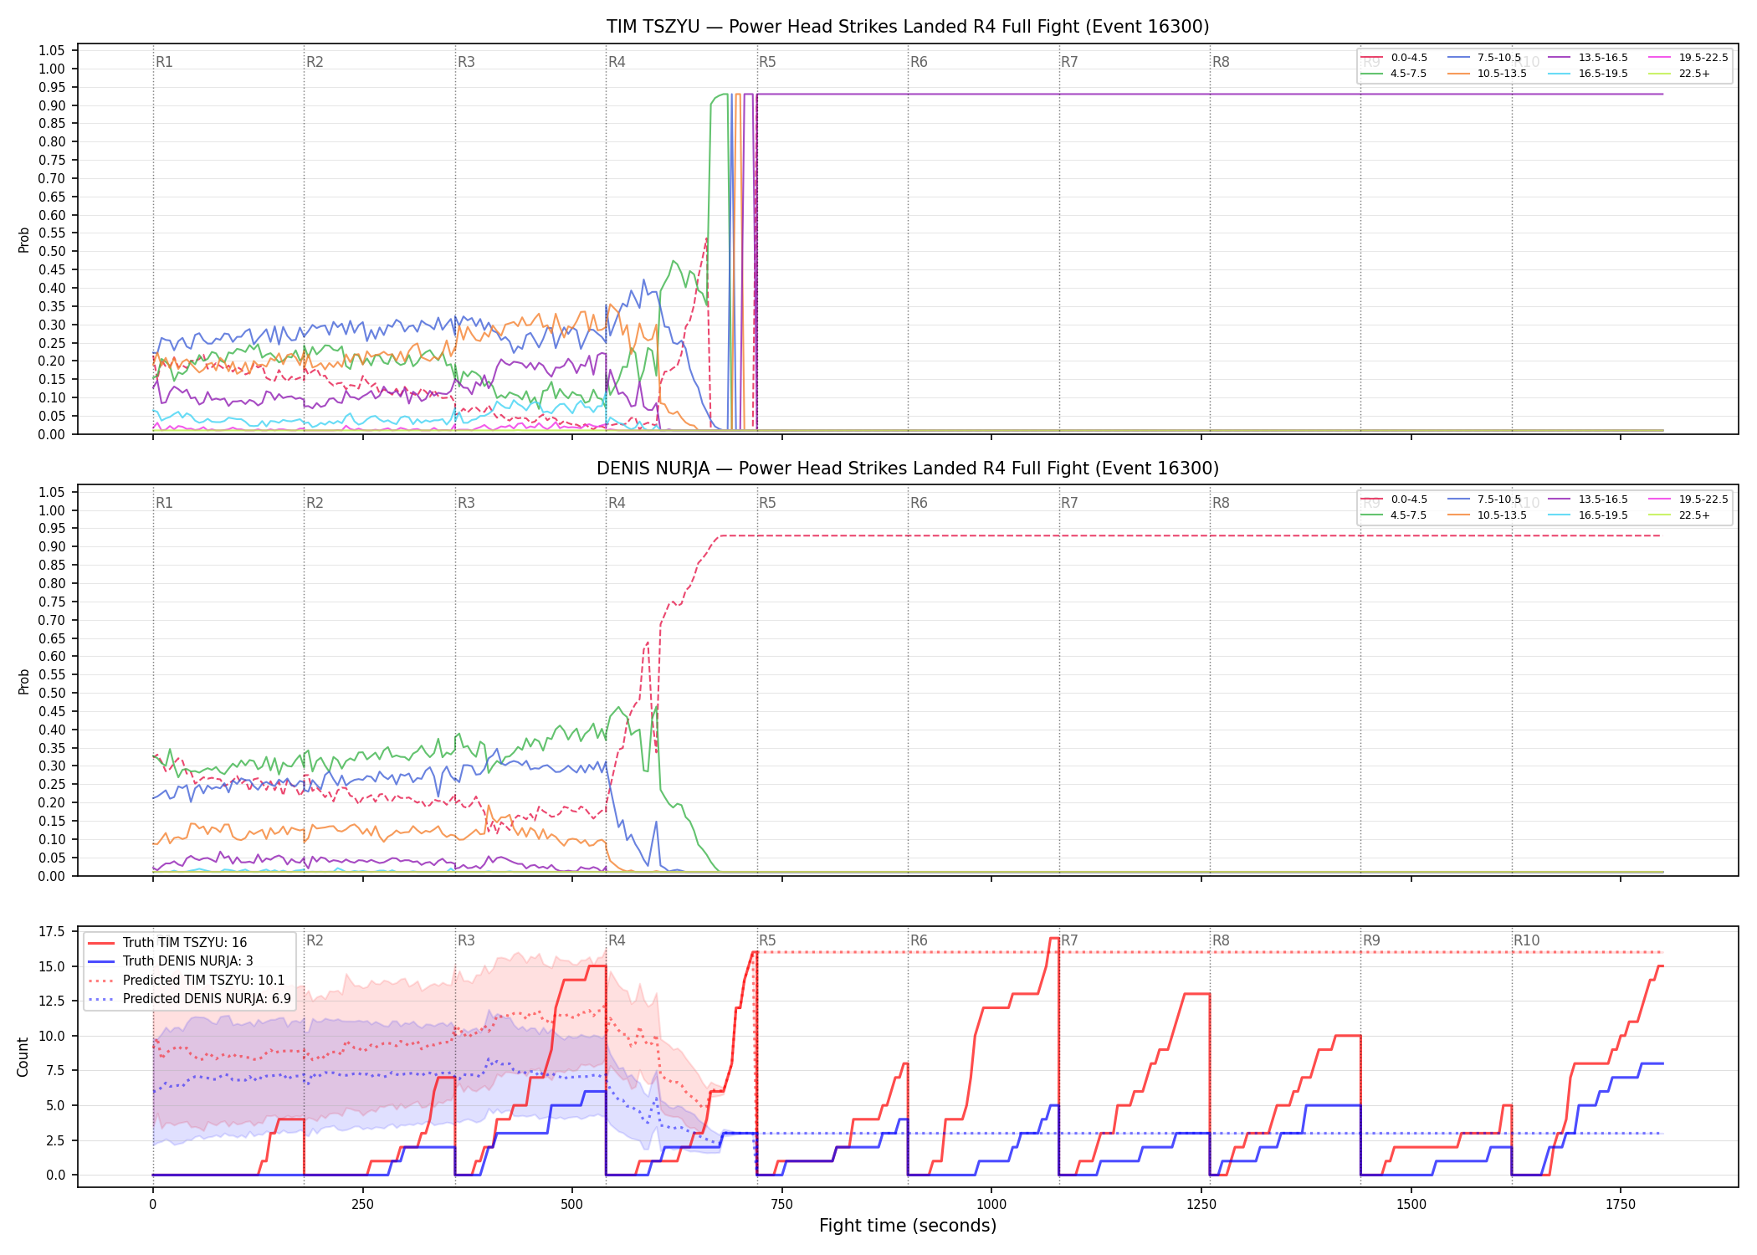
Task: Click the R6 round label in the Count chart
Action: point(919,940)
